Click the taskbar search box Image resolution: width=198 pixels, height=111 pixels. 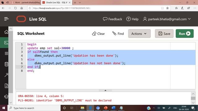[x=34, y=108]
